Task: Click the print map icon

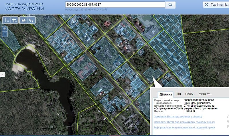Action: [24, 20]
